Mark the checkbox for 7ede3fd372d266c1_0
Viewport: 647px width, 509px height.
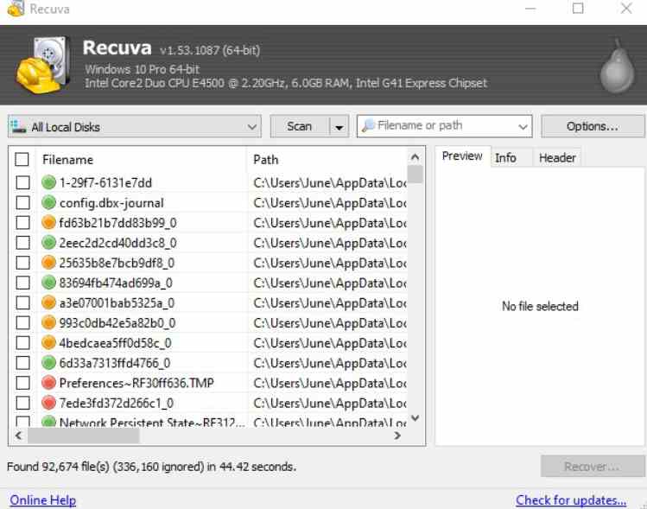pos(22,402)
